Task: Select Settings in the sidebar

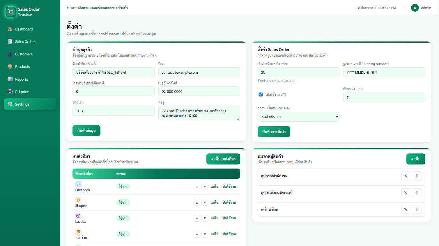Action: [30, 104]
